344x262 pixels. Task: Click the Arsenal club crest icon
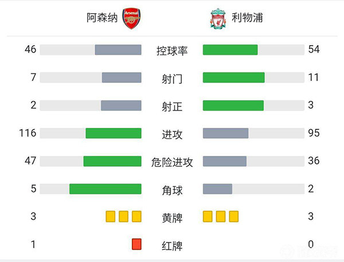click(x=131, y=18)
